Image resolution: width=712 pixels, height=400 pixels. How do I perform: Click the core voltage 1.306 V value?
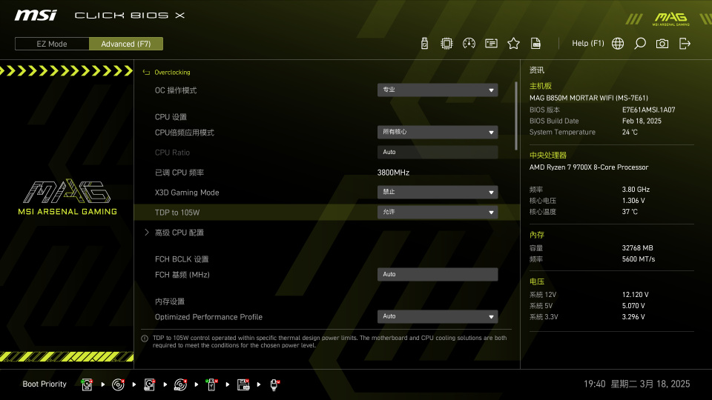click(633, 201)
